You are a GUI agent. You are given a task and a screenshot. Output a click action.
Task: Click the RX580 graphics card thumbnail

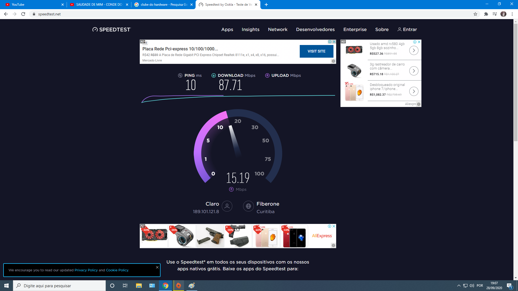click(x=354, y=50)
